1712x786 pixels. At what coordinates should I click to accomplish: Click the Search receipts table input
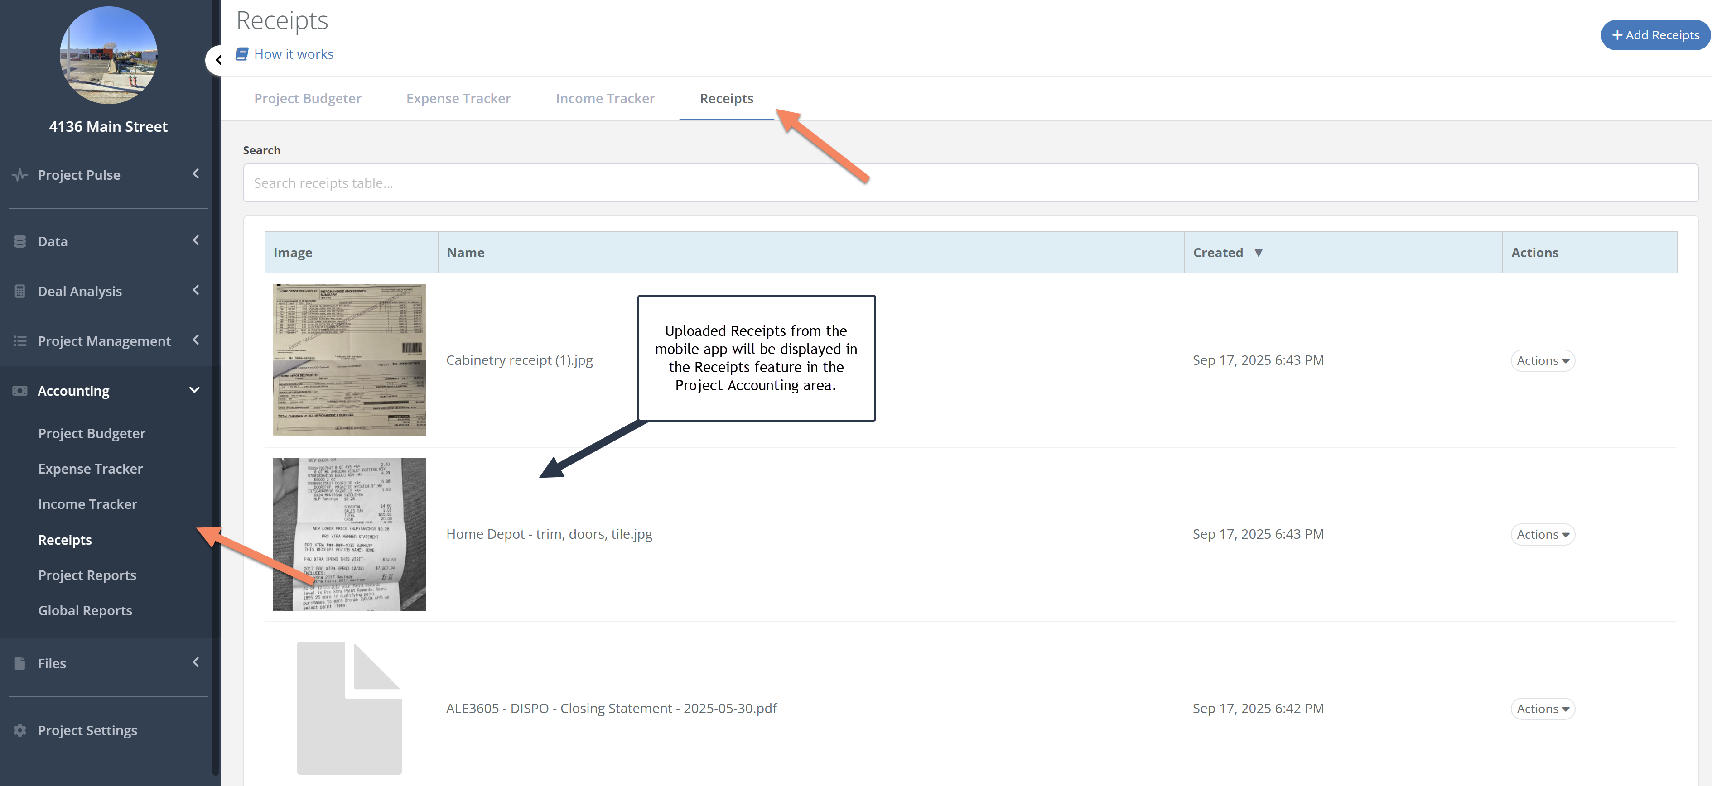(969, 183)
